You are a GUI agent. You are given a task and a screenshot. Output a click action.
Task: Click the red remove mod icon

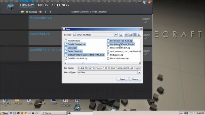(41, 12)
